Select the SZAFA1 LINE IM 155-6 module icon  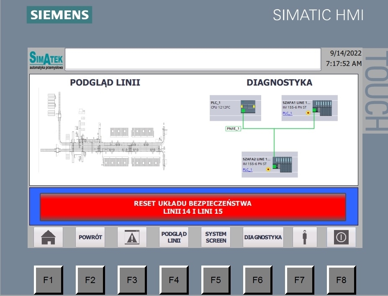322,108
